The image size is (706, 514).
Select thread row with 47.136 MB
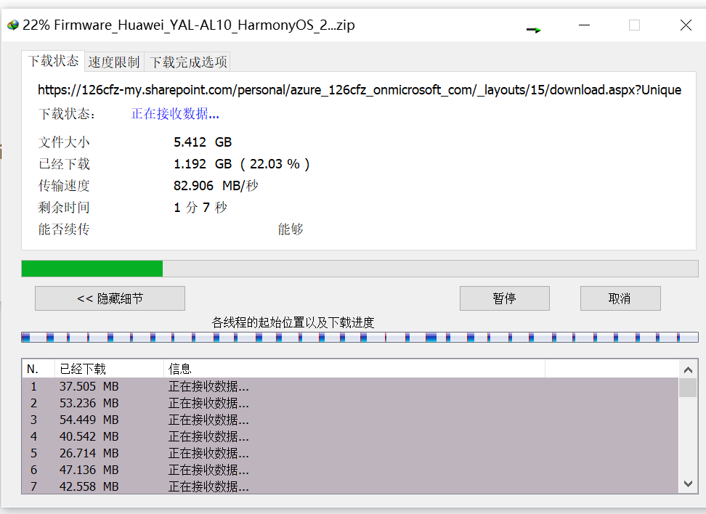click(350, 470)
